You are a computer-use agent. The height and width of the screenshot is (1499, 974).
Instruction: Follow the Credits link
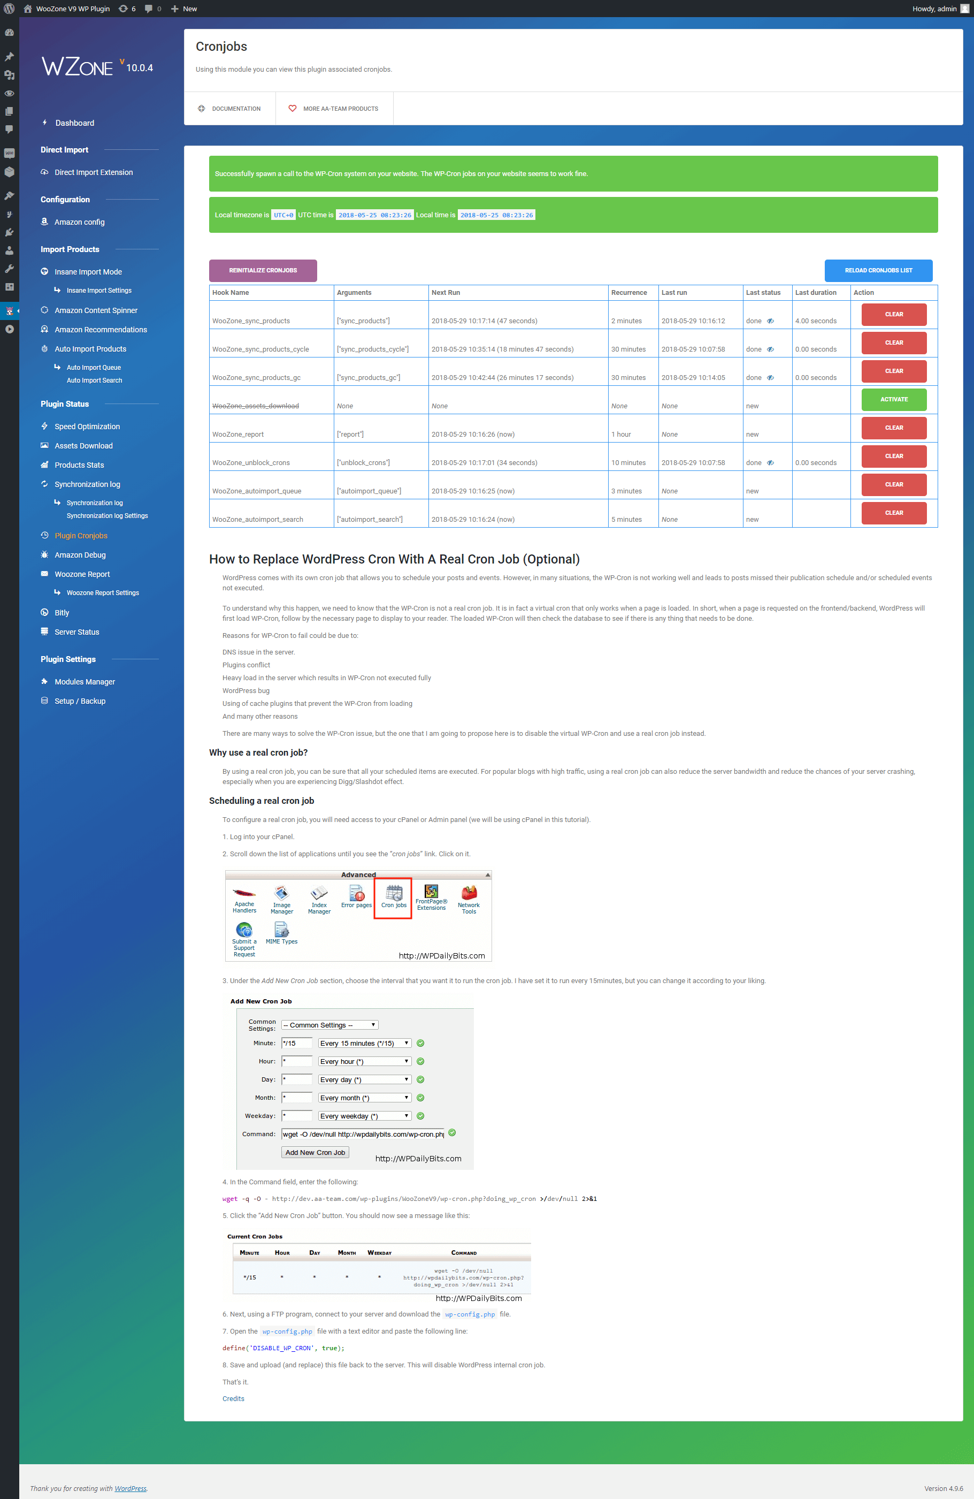pyautogui.click(x=233, y=1398)
